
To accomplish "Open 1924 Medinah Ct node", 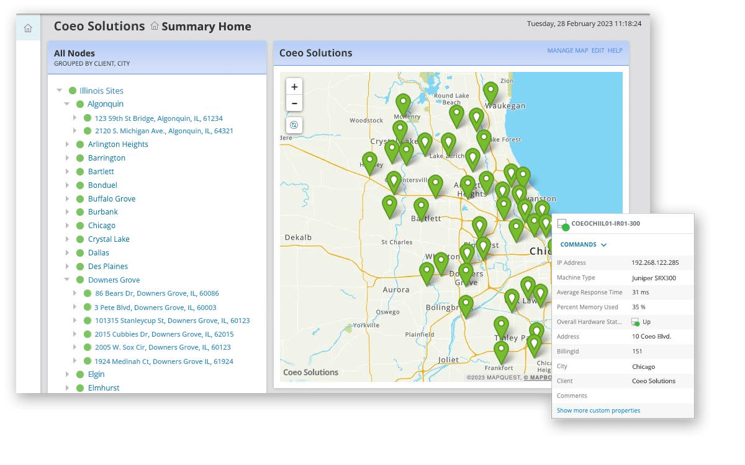I will pos(164,361).
